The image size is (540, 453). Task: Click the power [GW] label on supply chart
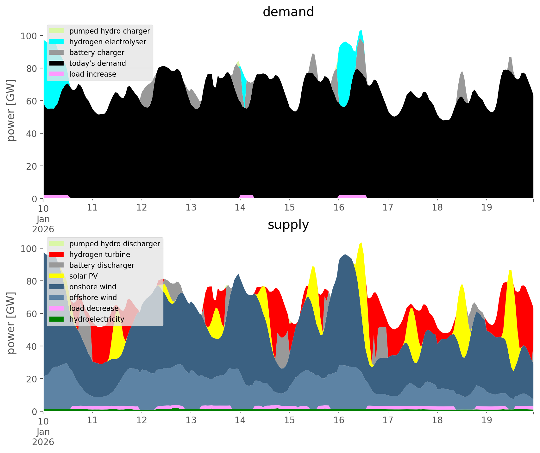click(11, 323)
